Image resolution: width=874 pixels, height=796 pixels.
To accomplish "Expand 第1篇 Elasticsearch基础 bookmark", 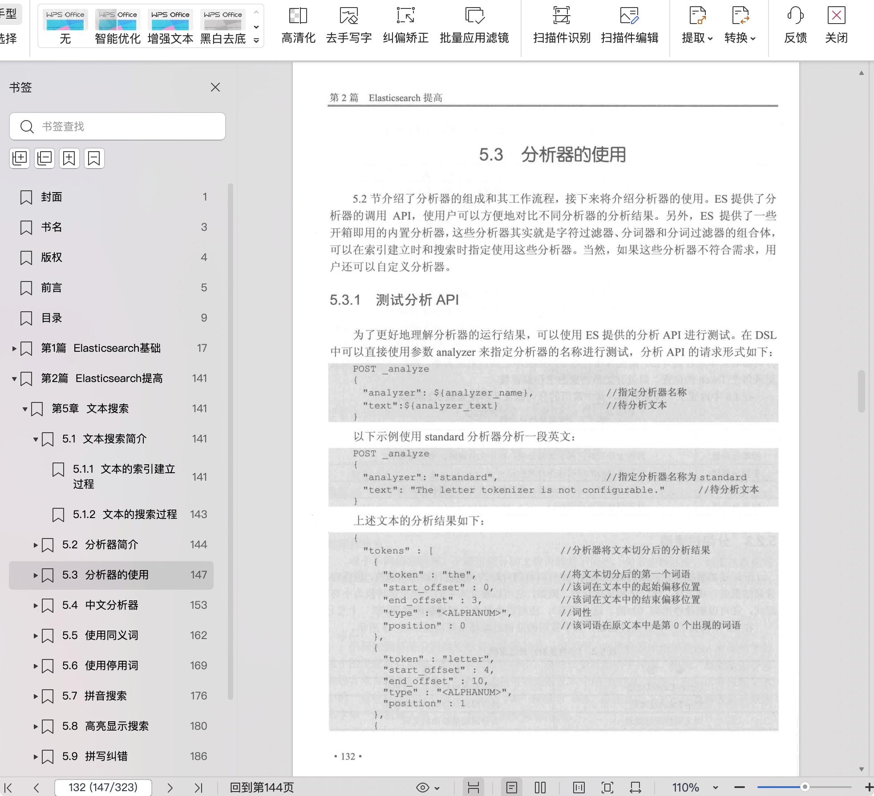I will point(14,349).
